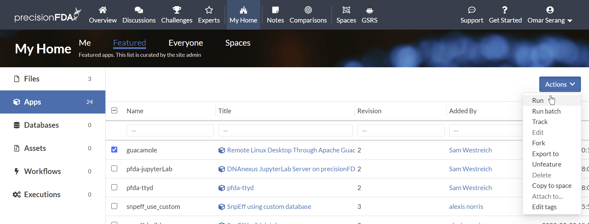589x224 pixels.
Task: Uncheck the guacamole app checkbox
Action: pos(114,150)
